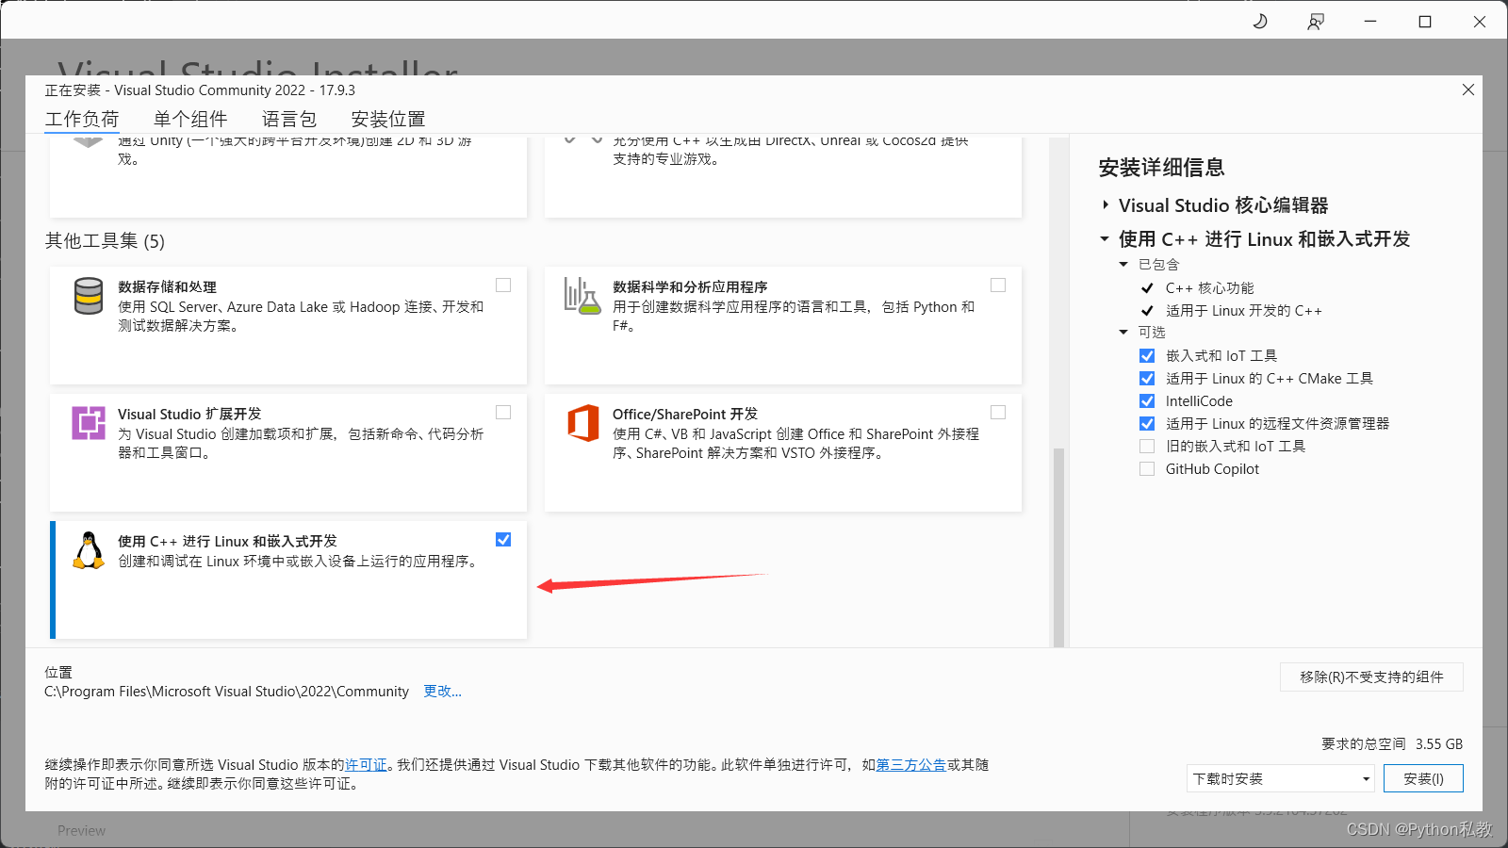Click the 要求的总空间 3.55 GB text

(x=1392, y=743)
